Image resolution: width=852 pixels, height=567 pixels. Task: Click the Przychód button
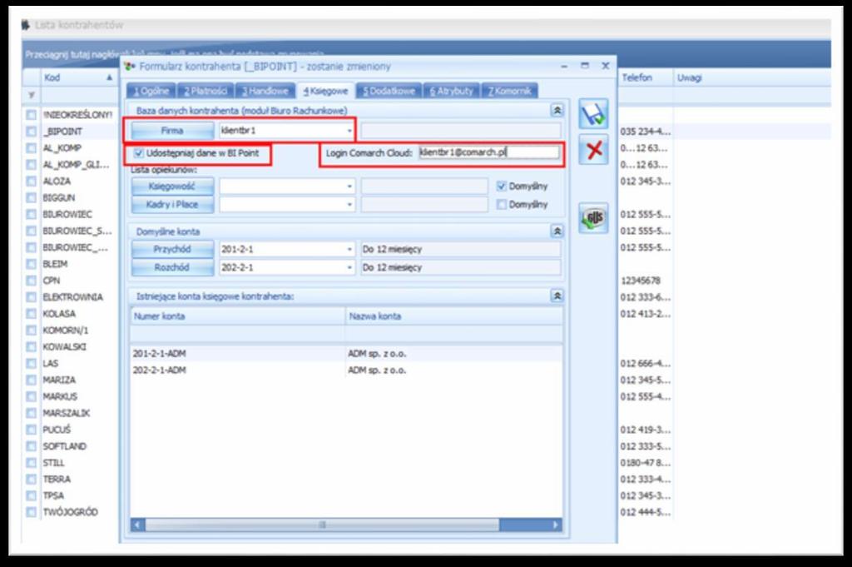click(x=172, y=250)
